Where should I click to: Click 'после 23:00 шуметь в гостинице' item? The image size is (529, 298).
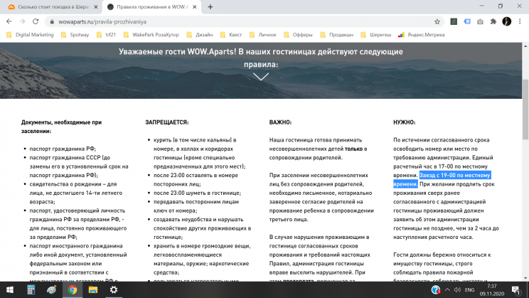[x=197, y=193]
